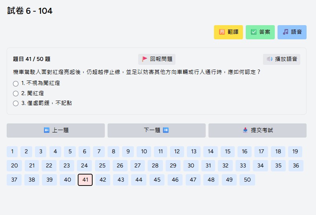Go to question number 20
The width and height of the screenshot is (316, 215).
(15, 165)
